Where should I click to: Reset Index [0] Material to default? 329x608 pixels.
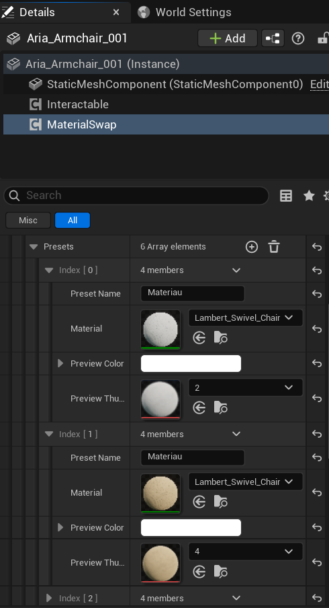tap(317, 329)
